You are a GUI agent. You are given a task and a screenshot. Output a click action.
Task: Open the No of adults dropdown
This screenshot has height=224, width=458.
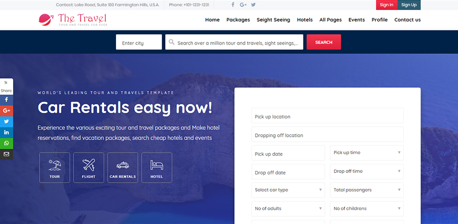pyautogui.click(x=288, y=209)
